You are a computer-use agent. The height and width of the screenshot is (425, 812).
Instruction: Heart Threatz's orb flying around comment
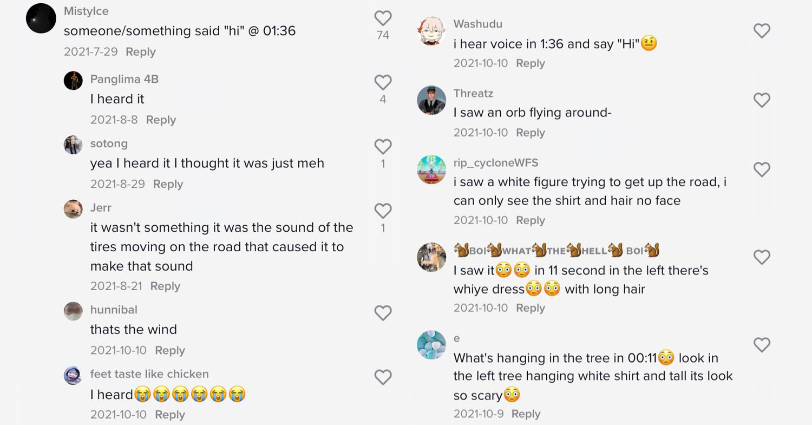(762, 100)
